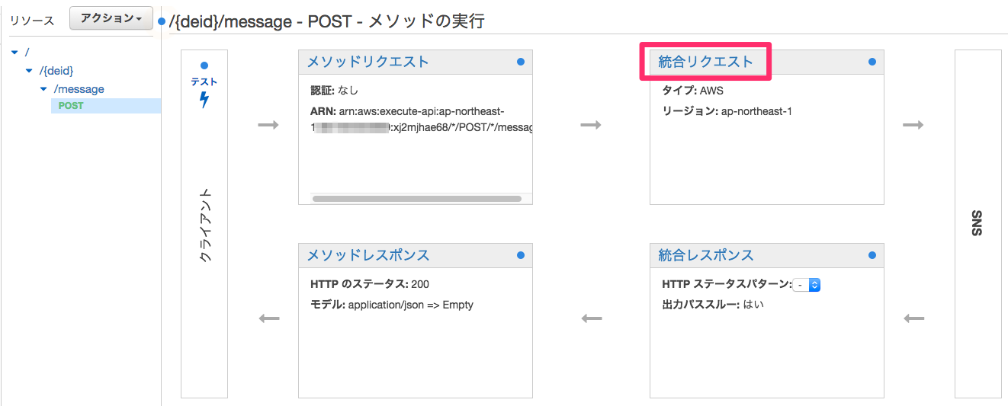Select the POST method in resource tree
Screen dimensions: 1008x406
71,106
